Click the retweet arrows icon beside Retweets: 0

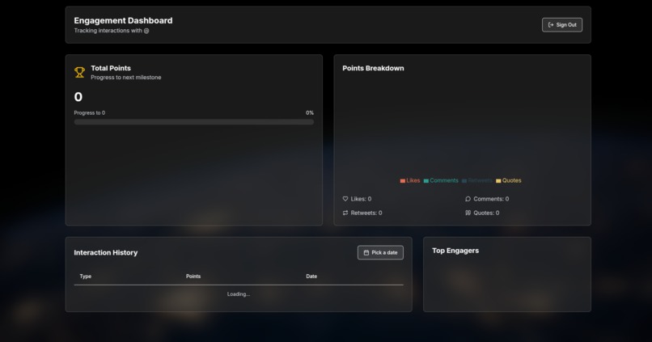tap(345, 213)
